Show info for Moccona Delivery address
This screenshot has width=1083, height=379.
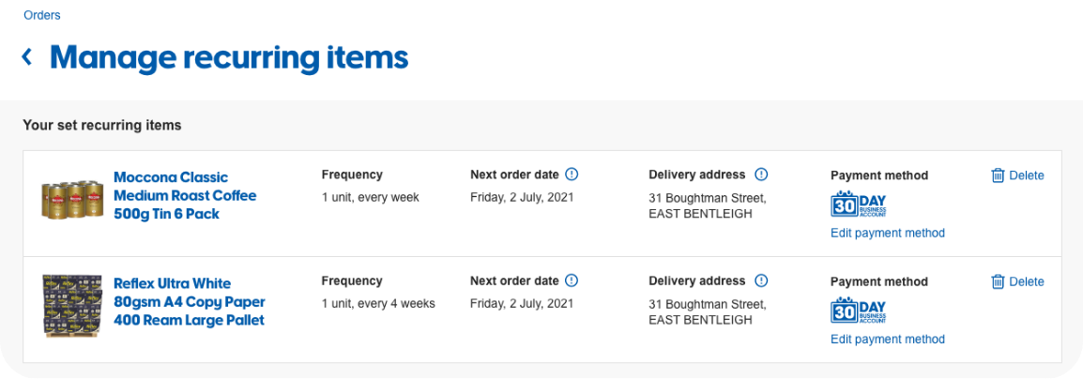tap(761, 174)
